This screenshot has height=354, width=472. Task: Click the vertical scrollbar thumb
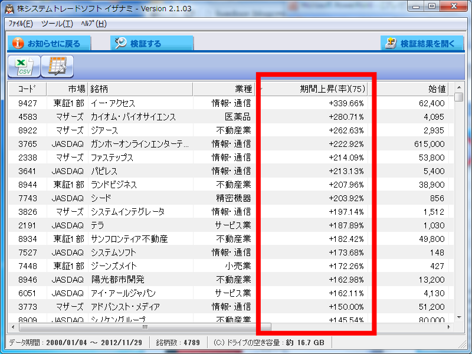(459, 97)
